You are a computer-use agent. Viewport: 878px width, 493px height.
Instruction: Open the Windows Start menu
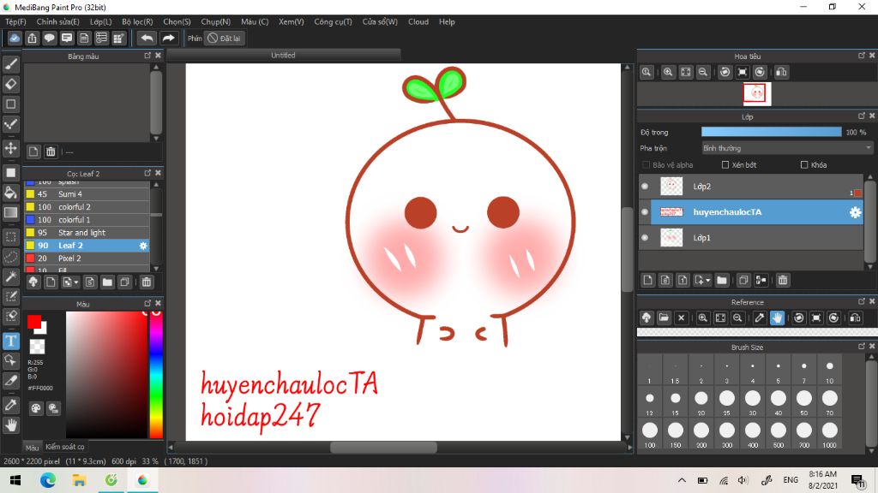(x=15, y=480)
